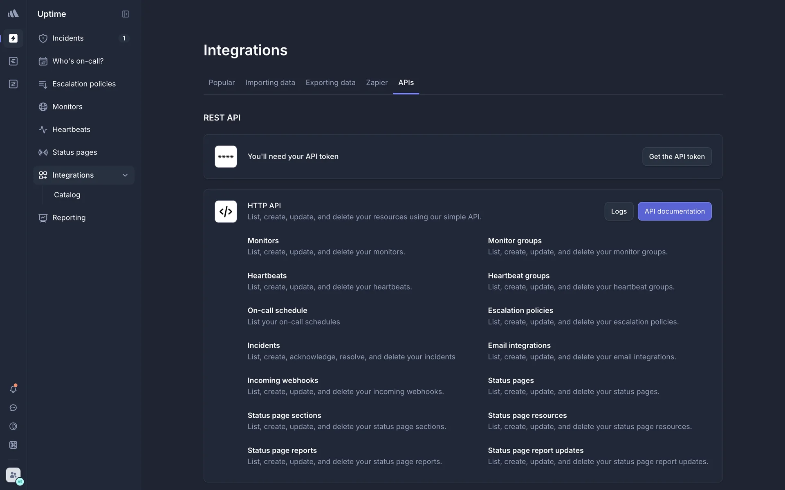Go to Incidents in sidebar
This screenshot has width=785, height=490.
tap(68, 38)
